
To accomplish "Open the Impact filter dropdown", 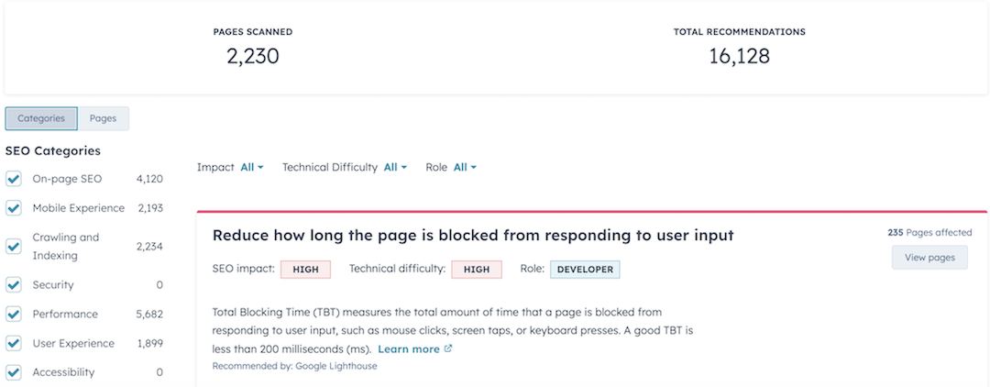I will tap(251, 167).
